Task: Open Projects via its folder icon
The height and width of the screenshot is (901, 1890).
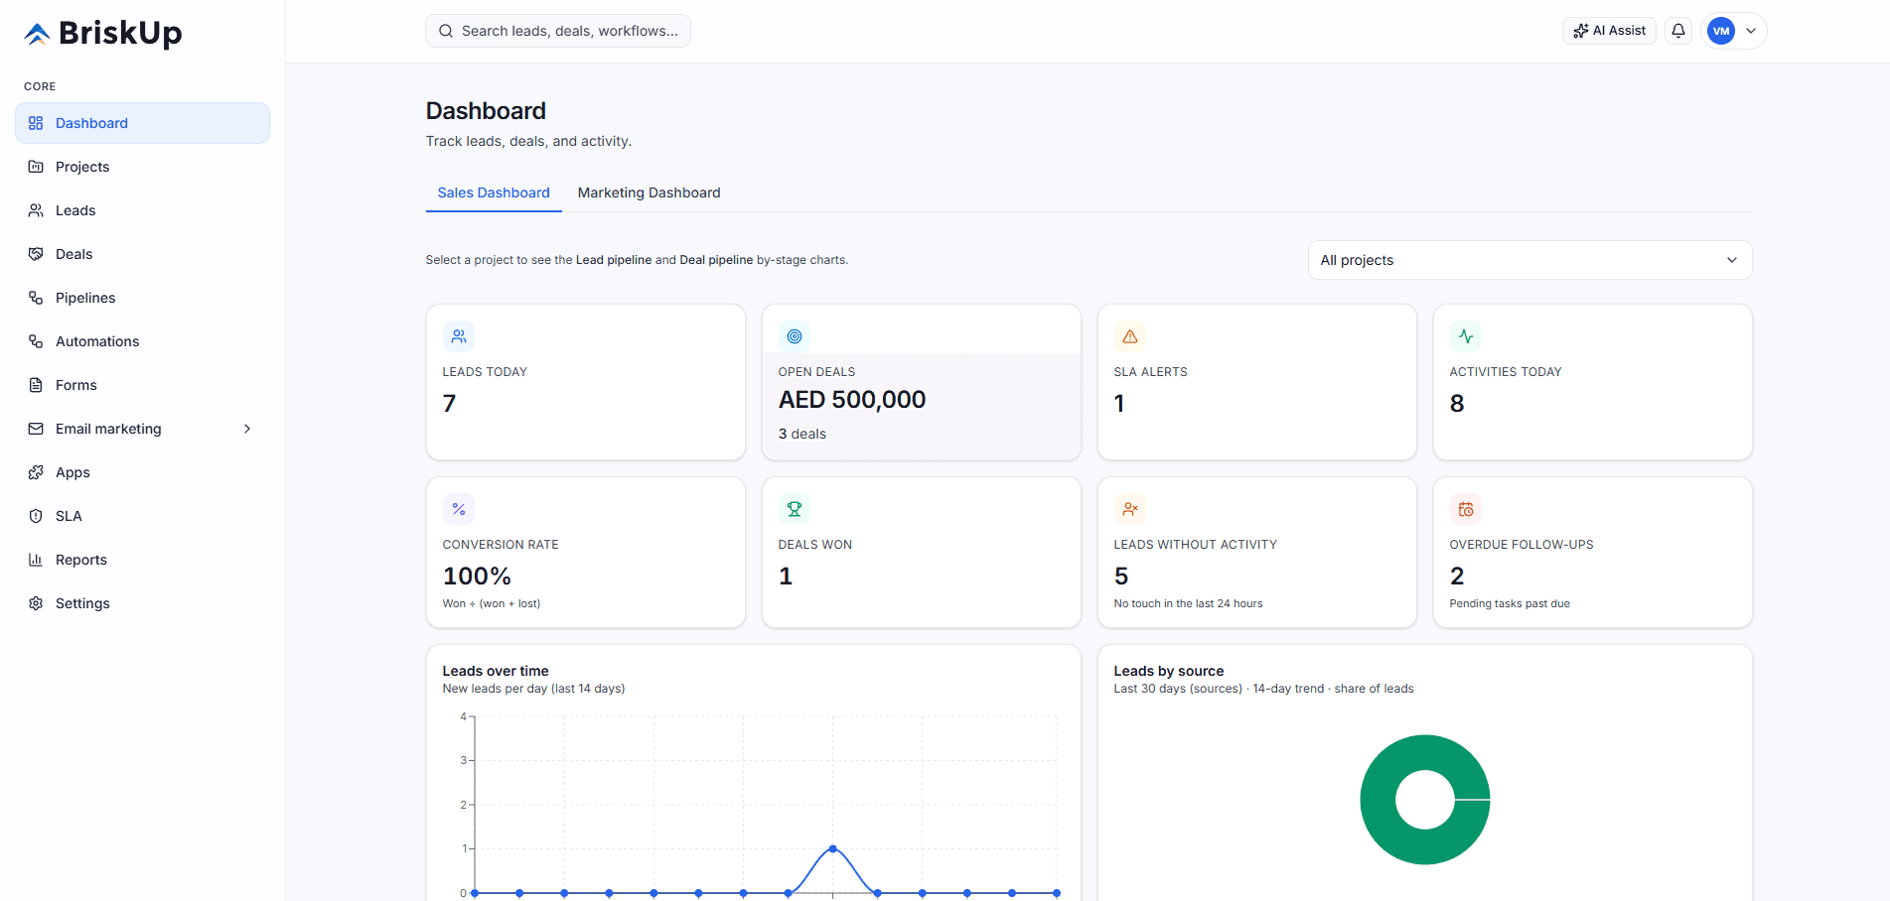Action: coord(36,167)
